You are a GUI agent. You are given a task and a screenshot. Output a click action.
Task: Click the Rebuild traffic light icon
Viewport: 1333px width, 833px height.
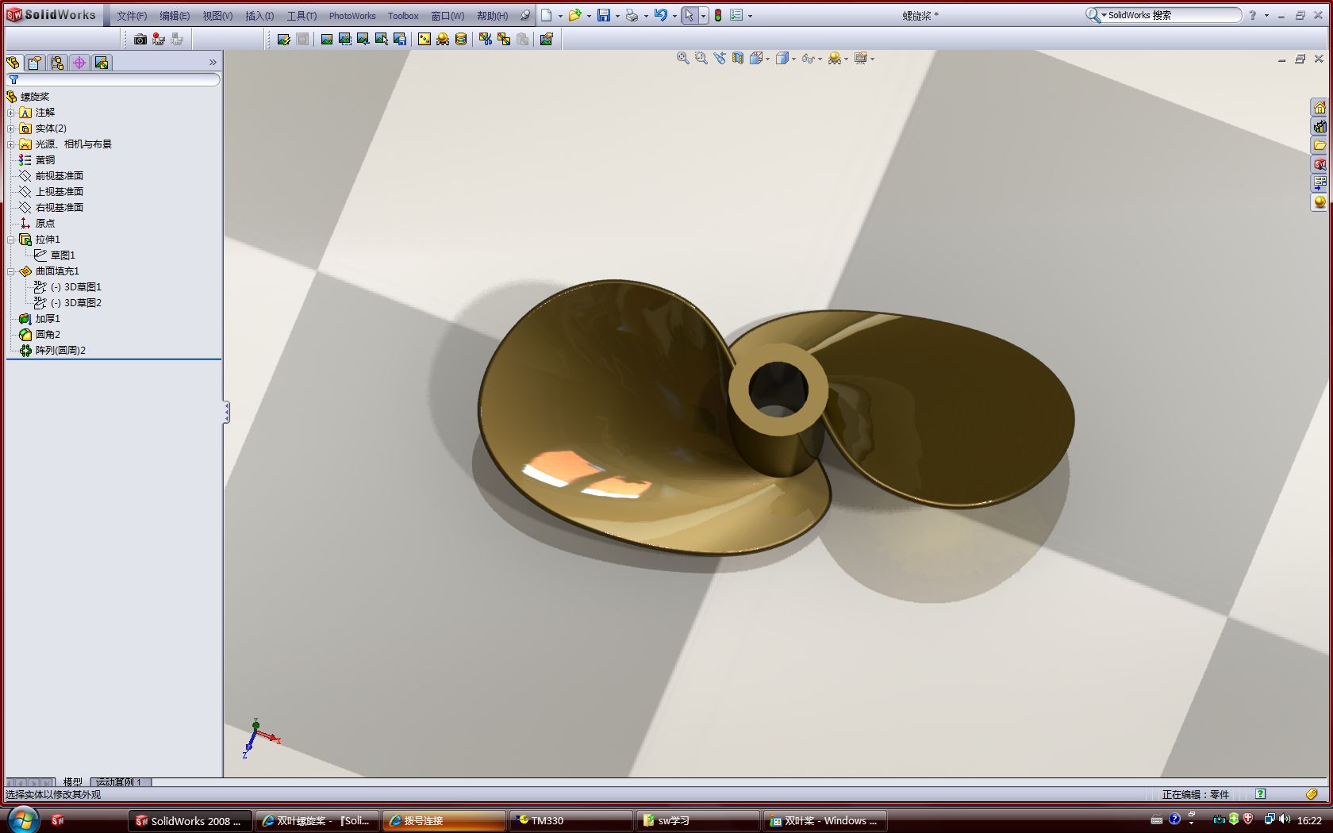718,15
